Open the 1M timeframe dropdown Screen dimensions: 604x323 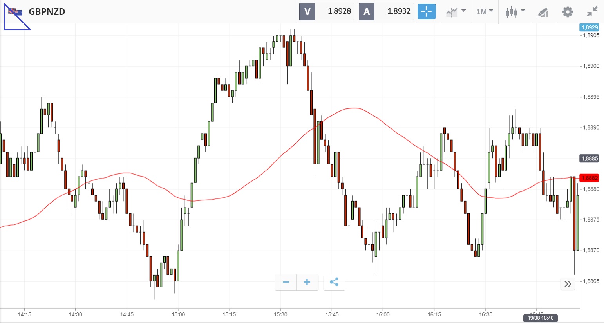(485, 12)
